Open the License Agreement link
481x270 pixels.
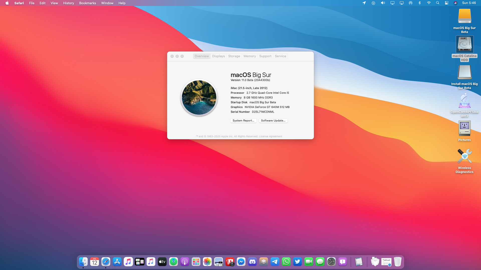[x=270, y=136]
